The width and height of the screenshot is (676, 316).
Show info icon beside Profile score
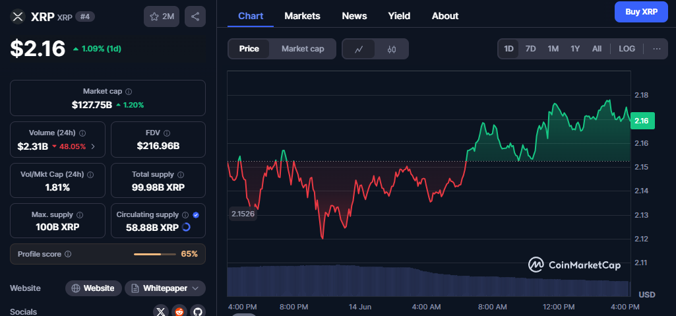tap(68, 254)
